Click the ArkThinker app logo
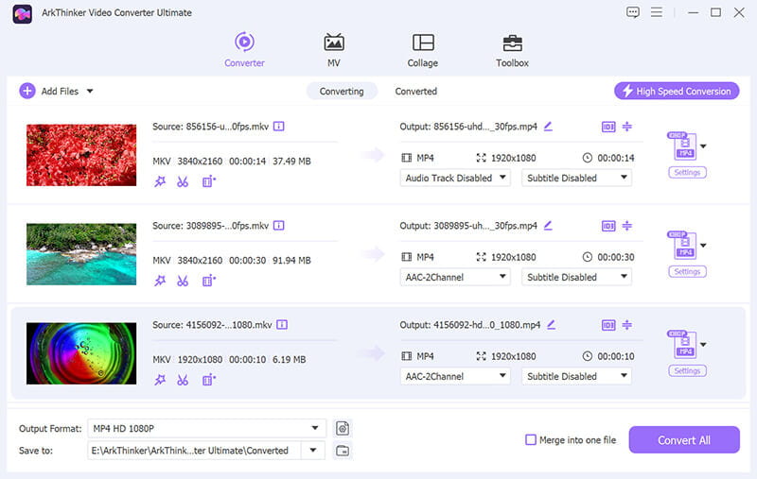757x479 pixels. click(22, 13)
